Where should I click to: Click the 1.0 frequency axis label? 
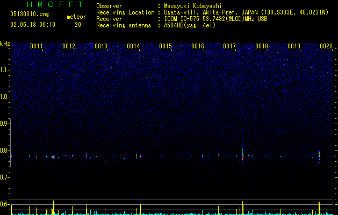click(x=4, y=97)
